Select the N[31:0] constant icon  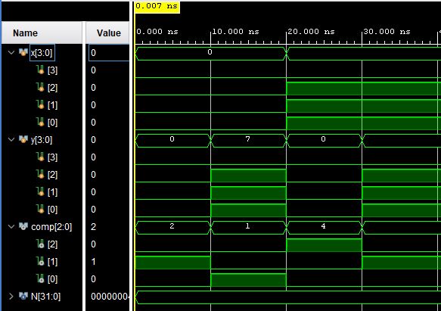(23, 296)
